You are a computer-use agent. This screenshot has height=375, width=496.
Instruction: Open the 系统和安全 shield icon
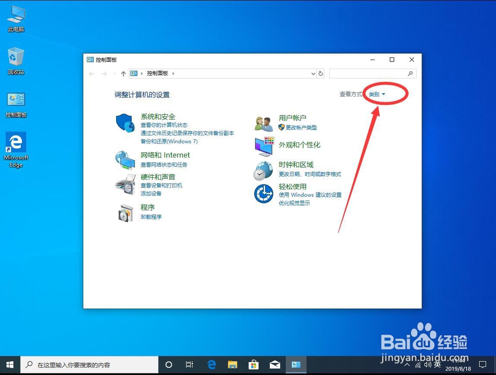(x=125, y=121)
